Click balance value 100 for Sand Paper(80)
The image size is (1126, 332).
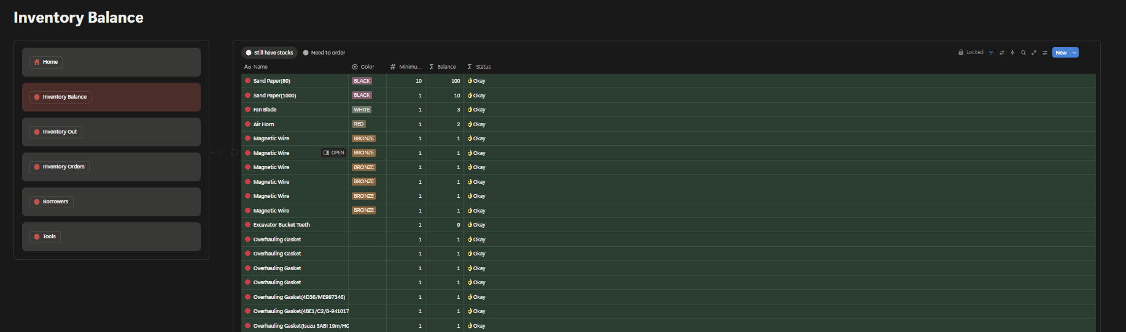[456, 81]
